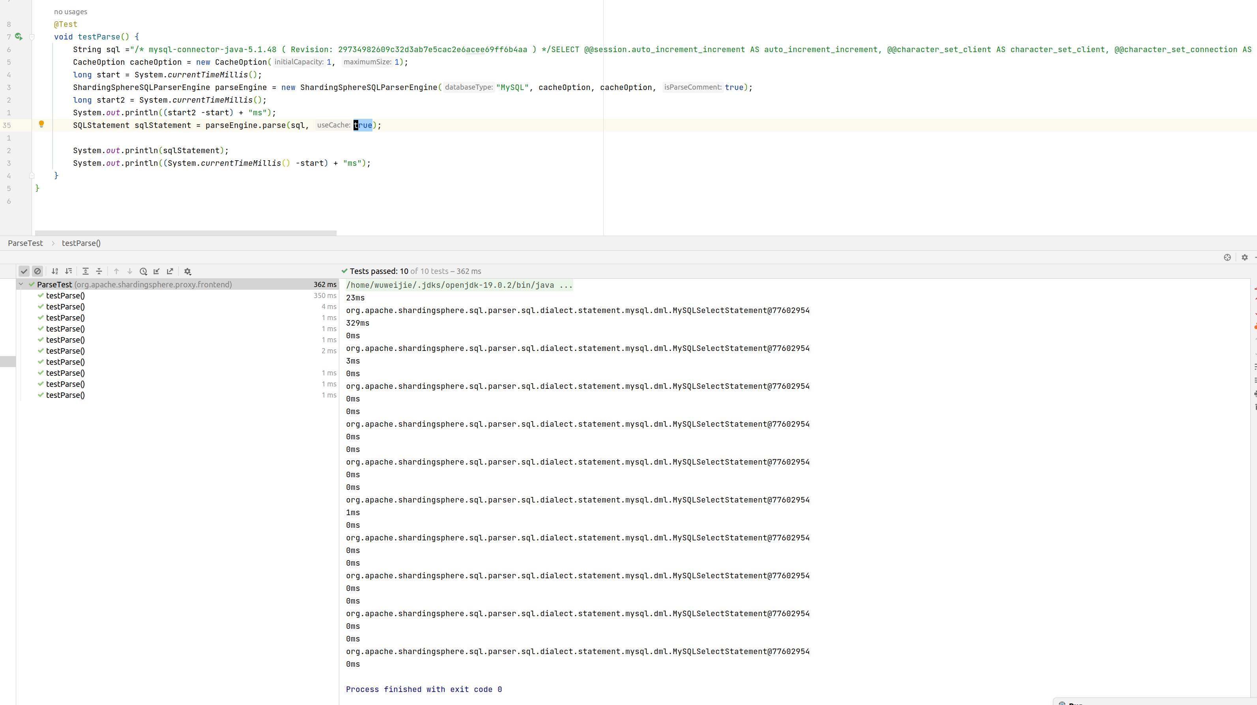Toggle the show passed tests filter
1257x705 pixels.
[x=24, y=272]
